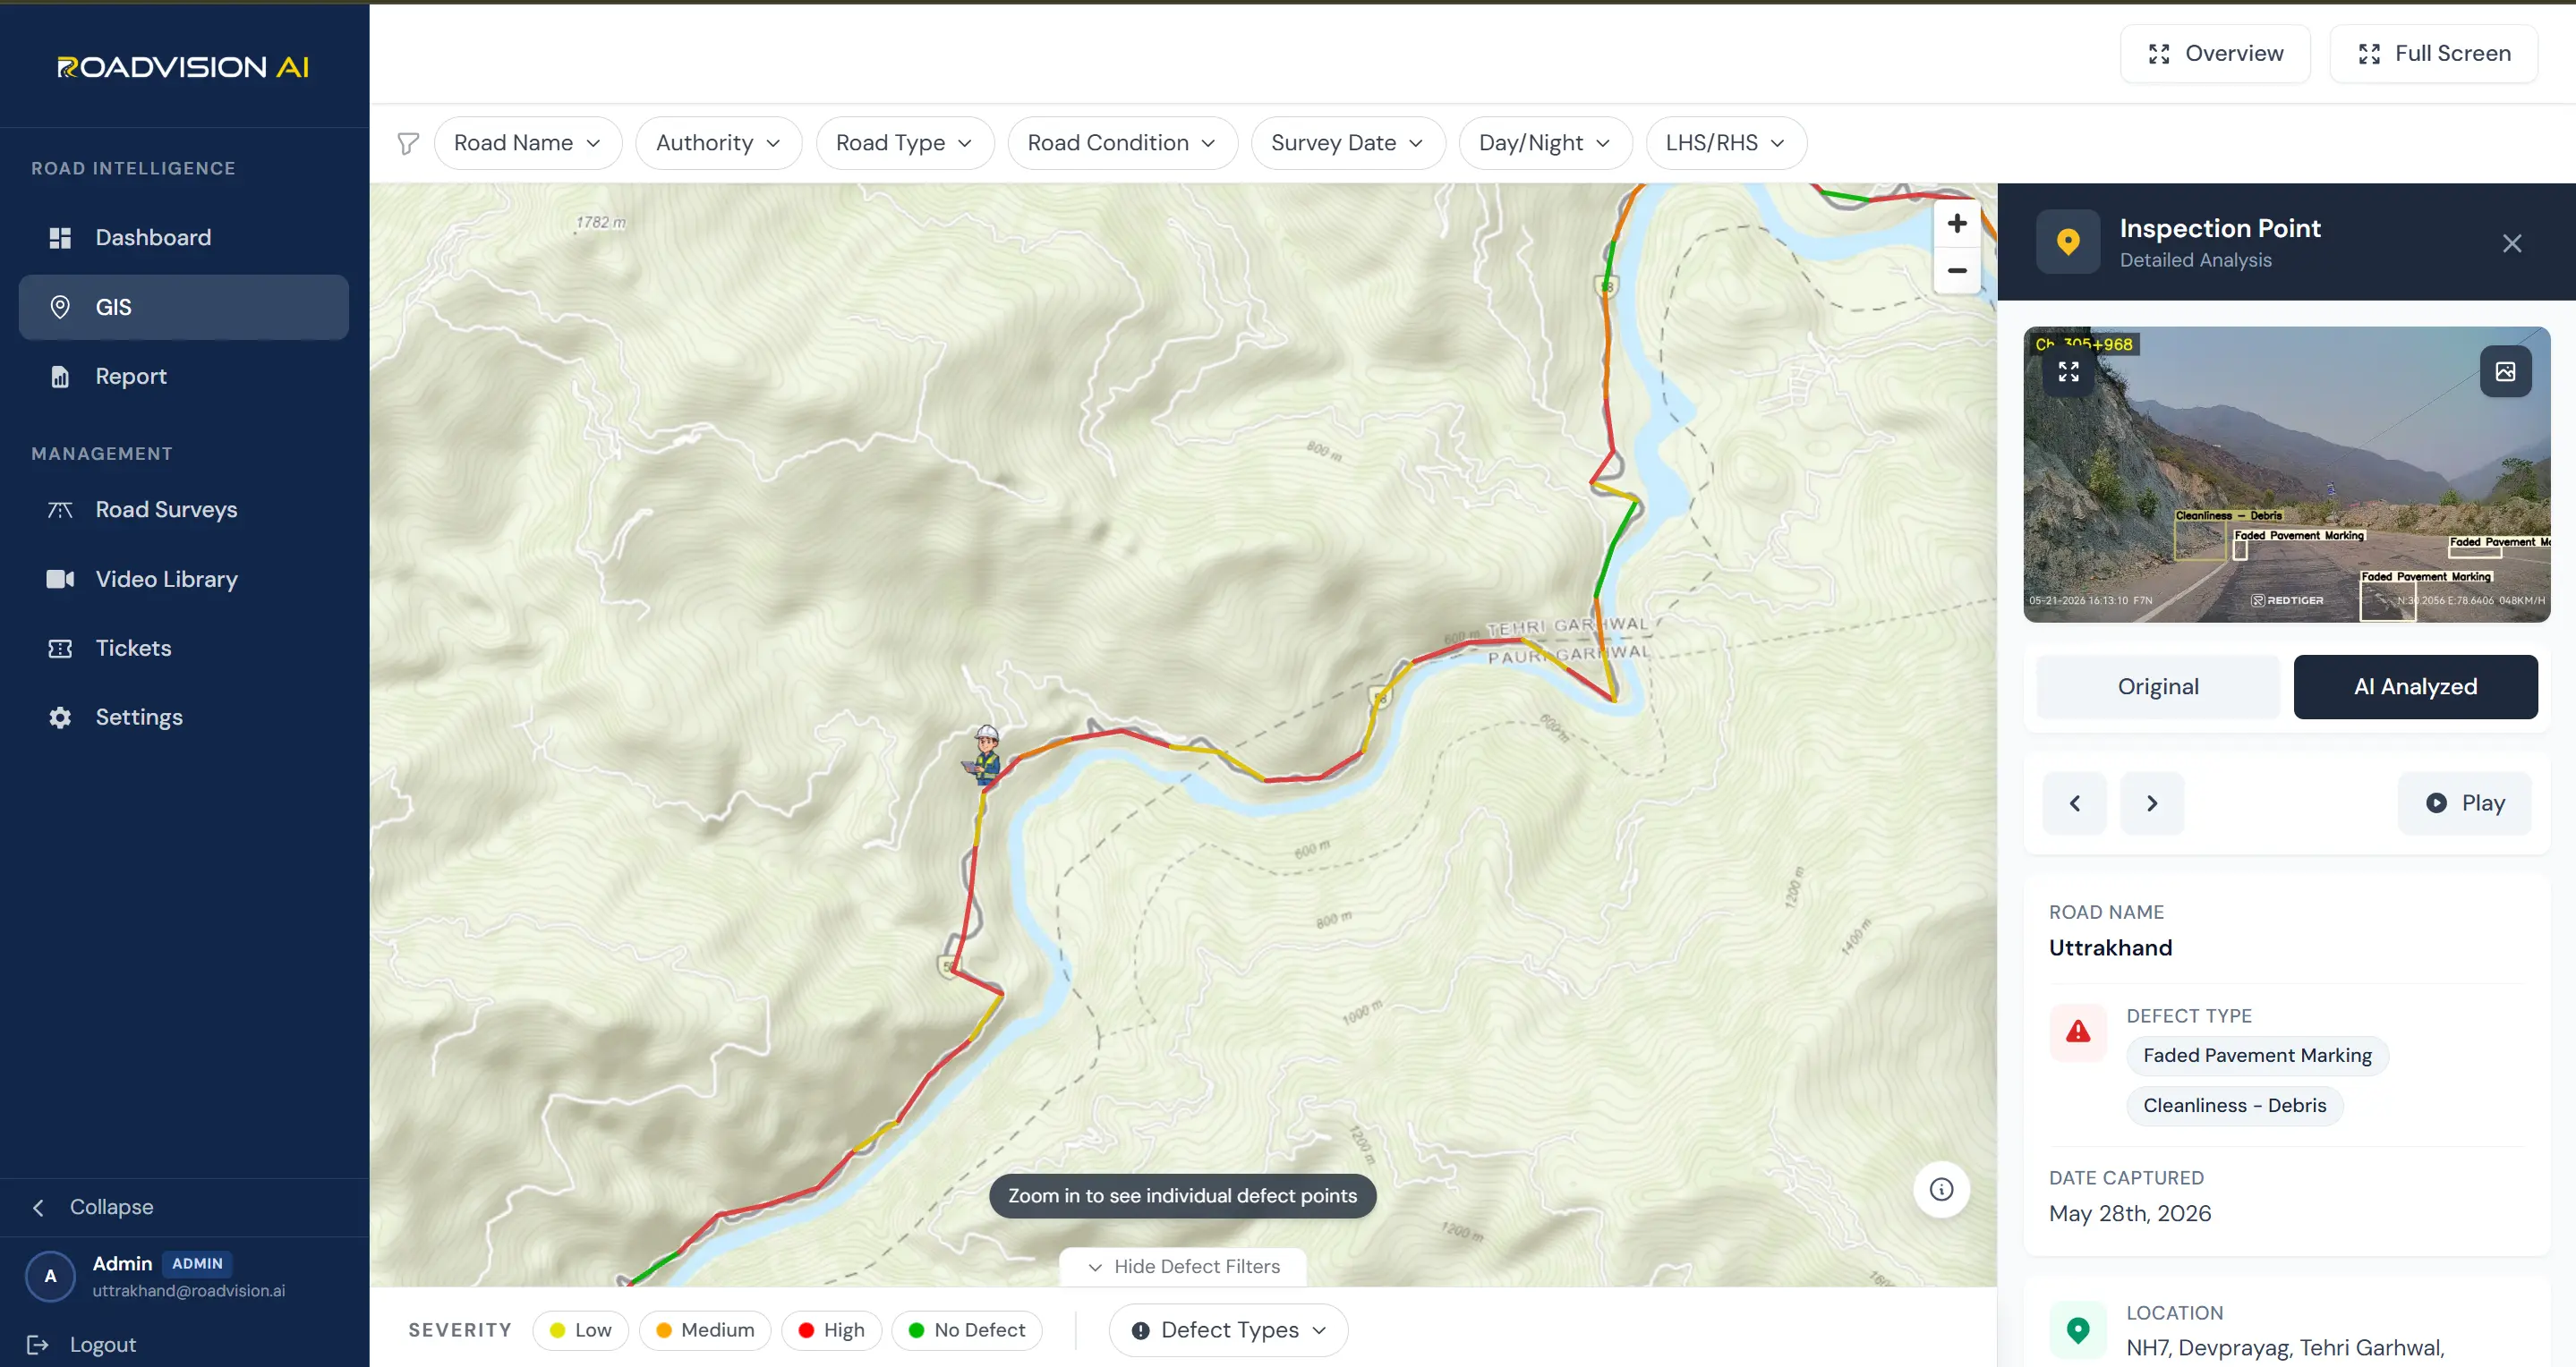
Task: Click the red High severity dot
Action: 806,1331
